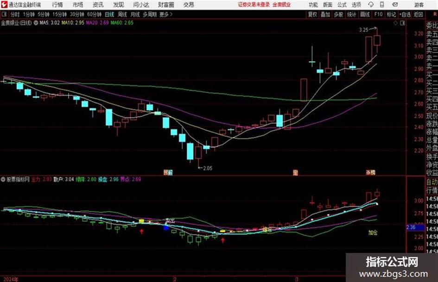438x282 pixels.
Task: Click the 主力 indicator value label
Action: tap(41, 179)
